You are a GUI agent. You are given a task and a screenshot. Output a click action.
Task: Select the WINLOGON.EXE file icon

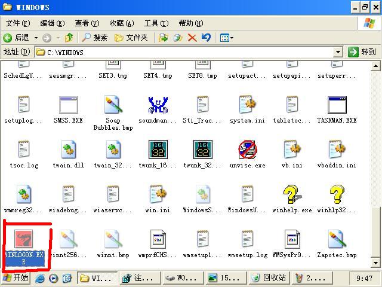tap(23, 239)
